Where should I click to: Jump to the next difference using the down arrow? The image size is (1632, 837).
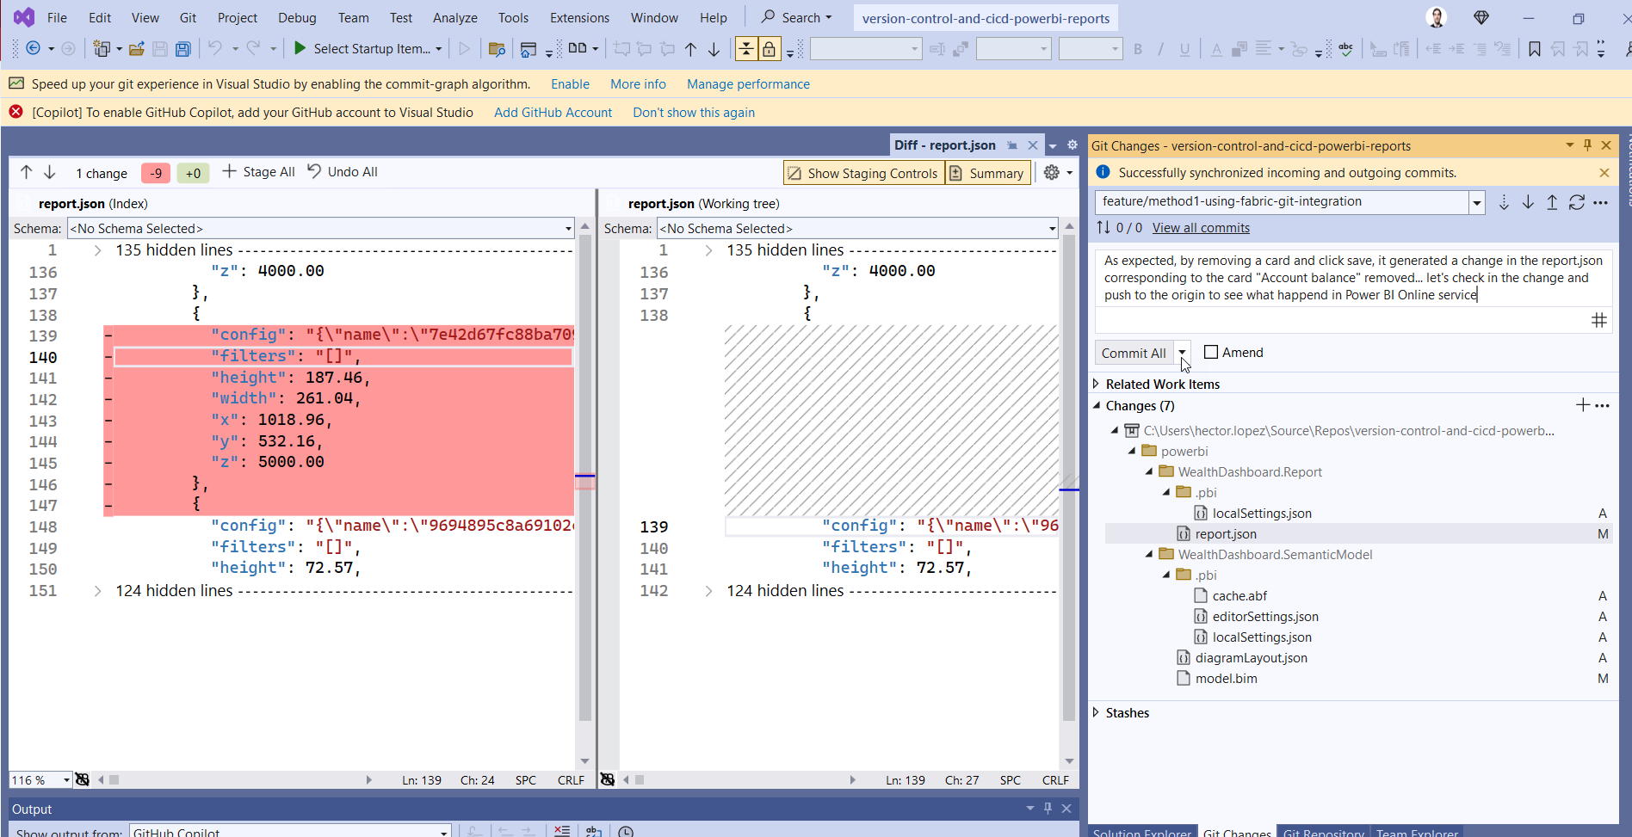tap(50, 172)
